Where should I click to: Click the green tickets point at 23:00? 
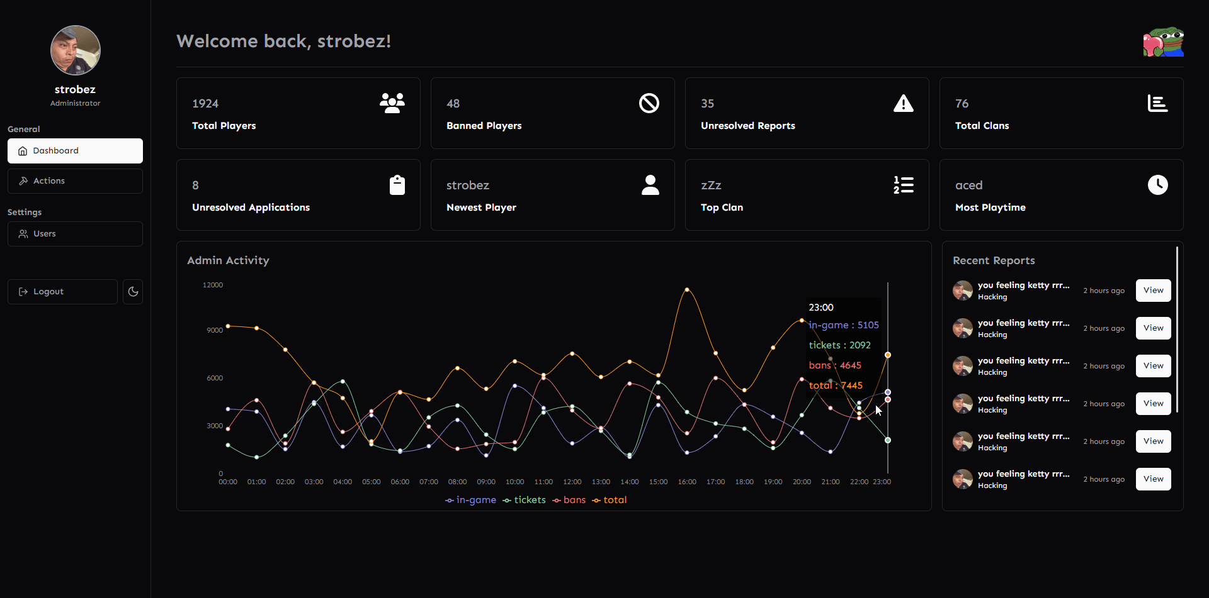(x=888, y=440)
